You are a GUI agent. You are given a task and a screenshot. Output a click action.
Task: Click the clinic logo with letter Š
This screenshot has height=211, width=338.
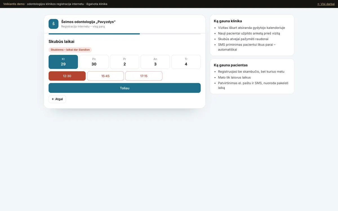pyautogui.click(x=54, y=24)
